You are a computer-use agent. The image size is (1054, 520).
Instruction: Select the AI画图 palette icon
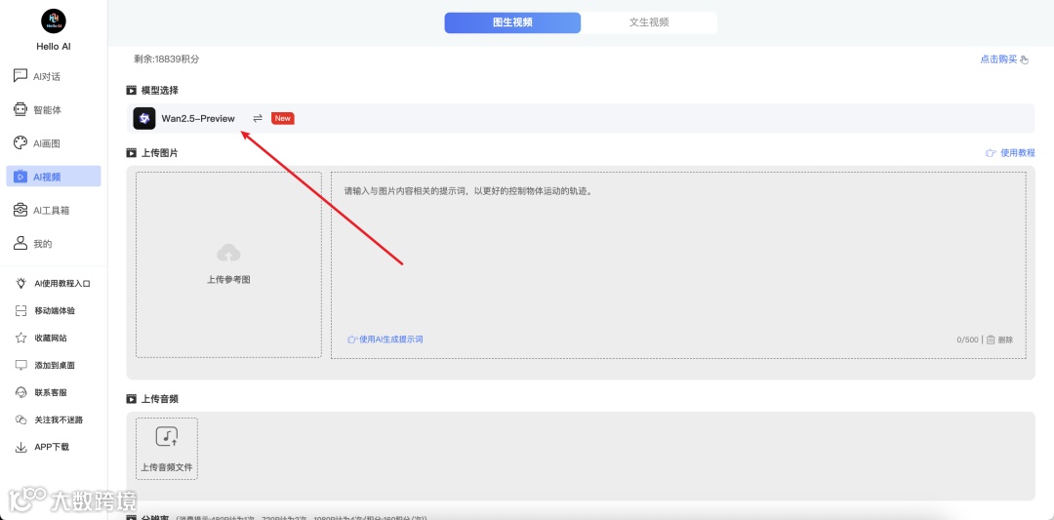click(x=20, y=143)
